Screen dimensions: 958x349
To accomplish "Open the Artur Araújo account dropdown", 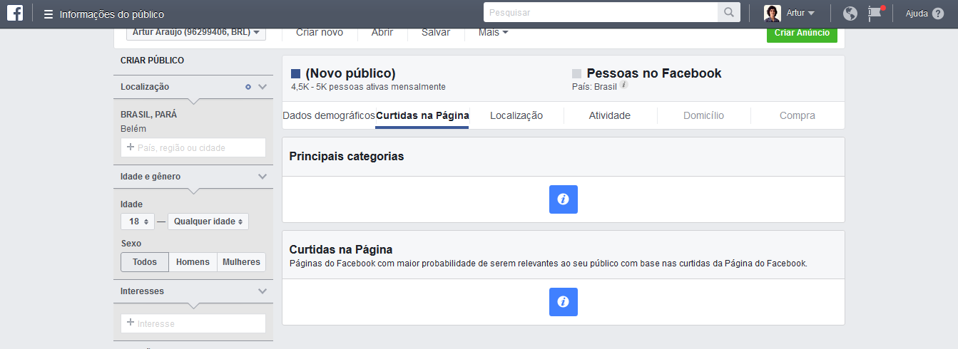I will 196,32.
